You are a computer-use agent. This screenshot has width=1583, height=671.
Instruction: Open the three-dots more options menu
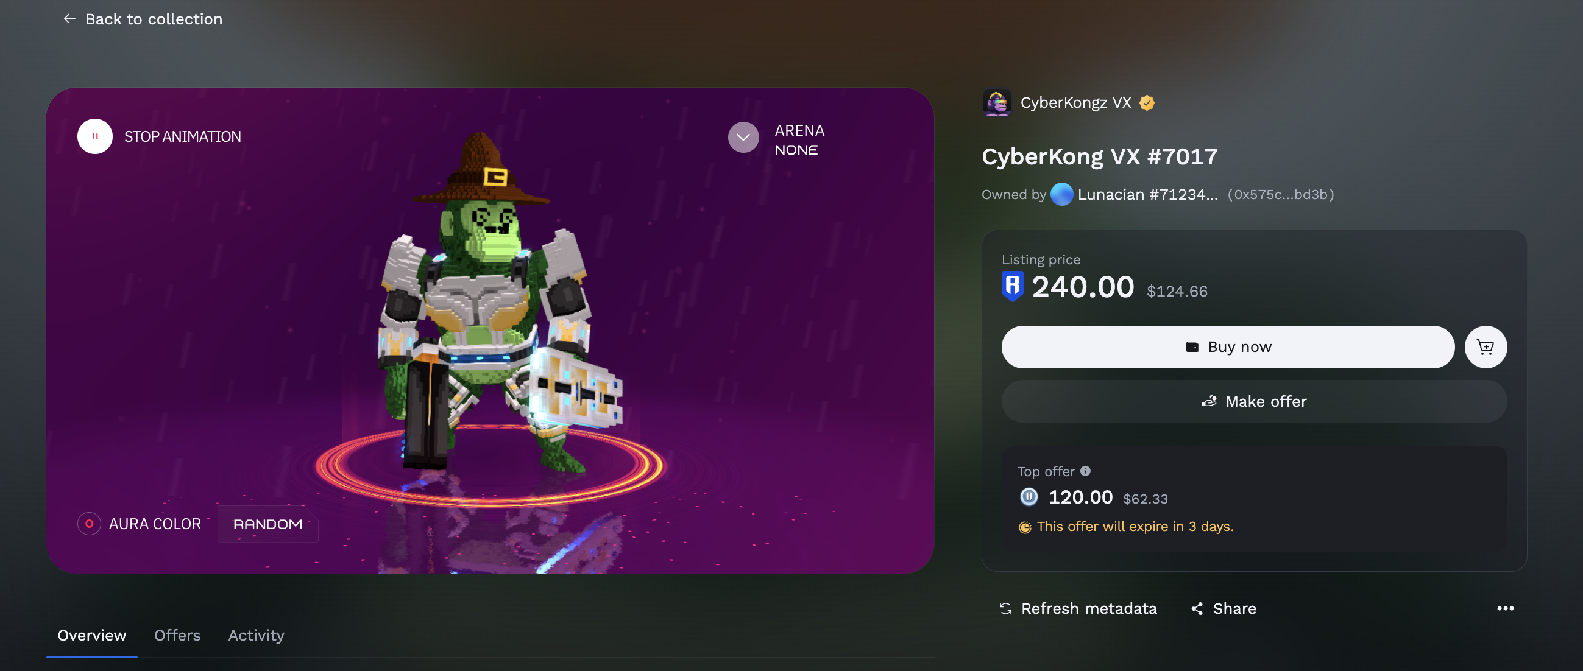point(1505,608)
